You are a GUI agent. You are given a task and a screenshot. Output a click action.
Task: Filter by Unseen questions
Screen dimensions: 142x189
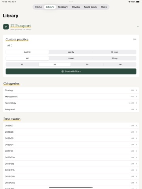[x=71, y=58]
